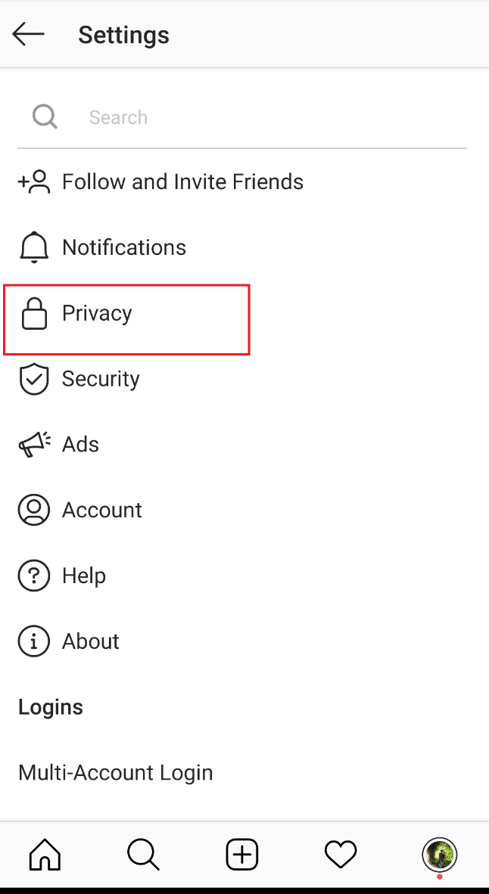Screen dimensions: 489x894
Task: Open Activity with the heart icon
Action: point(340,855)
